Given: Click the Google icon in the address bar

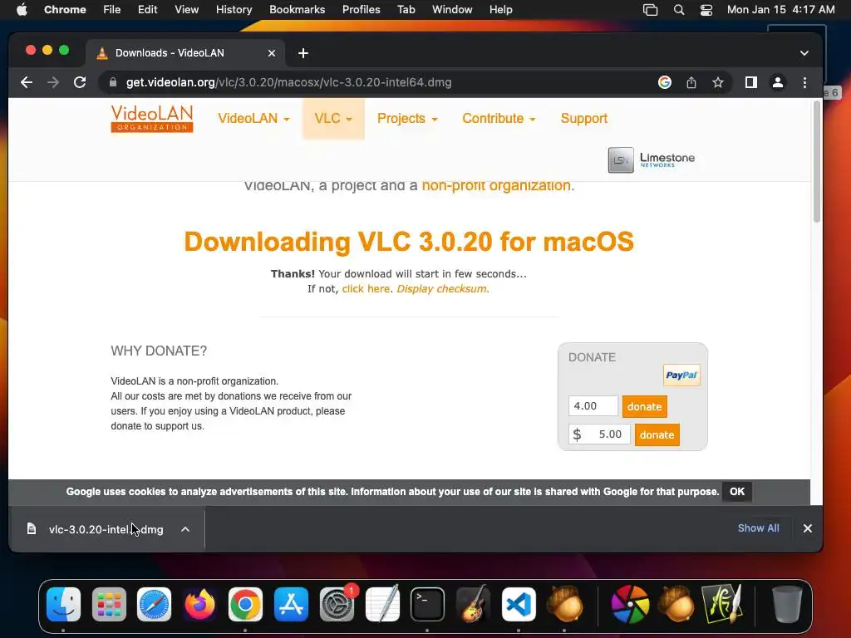Looking at the screenshot, I should [x=665, y=82].
